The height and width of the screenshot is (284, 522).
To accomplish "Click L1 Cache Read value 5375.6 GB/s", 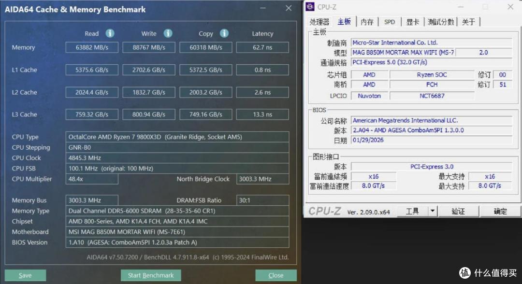I will [x=92, y=70].
